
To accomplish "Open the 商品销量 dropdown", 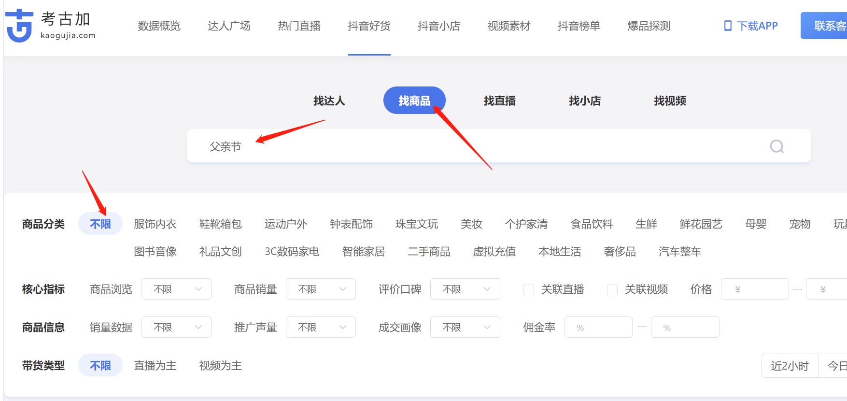I will click(321, 289).
